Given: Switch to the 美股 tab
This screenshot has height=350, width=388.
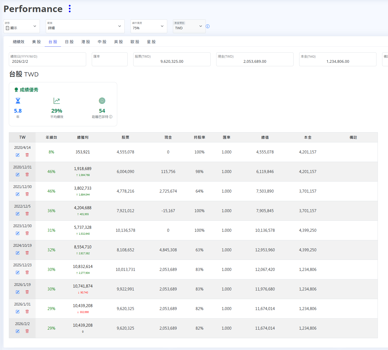Looking at the screenshot, I should click(36, 42).
